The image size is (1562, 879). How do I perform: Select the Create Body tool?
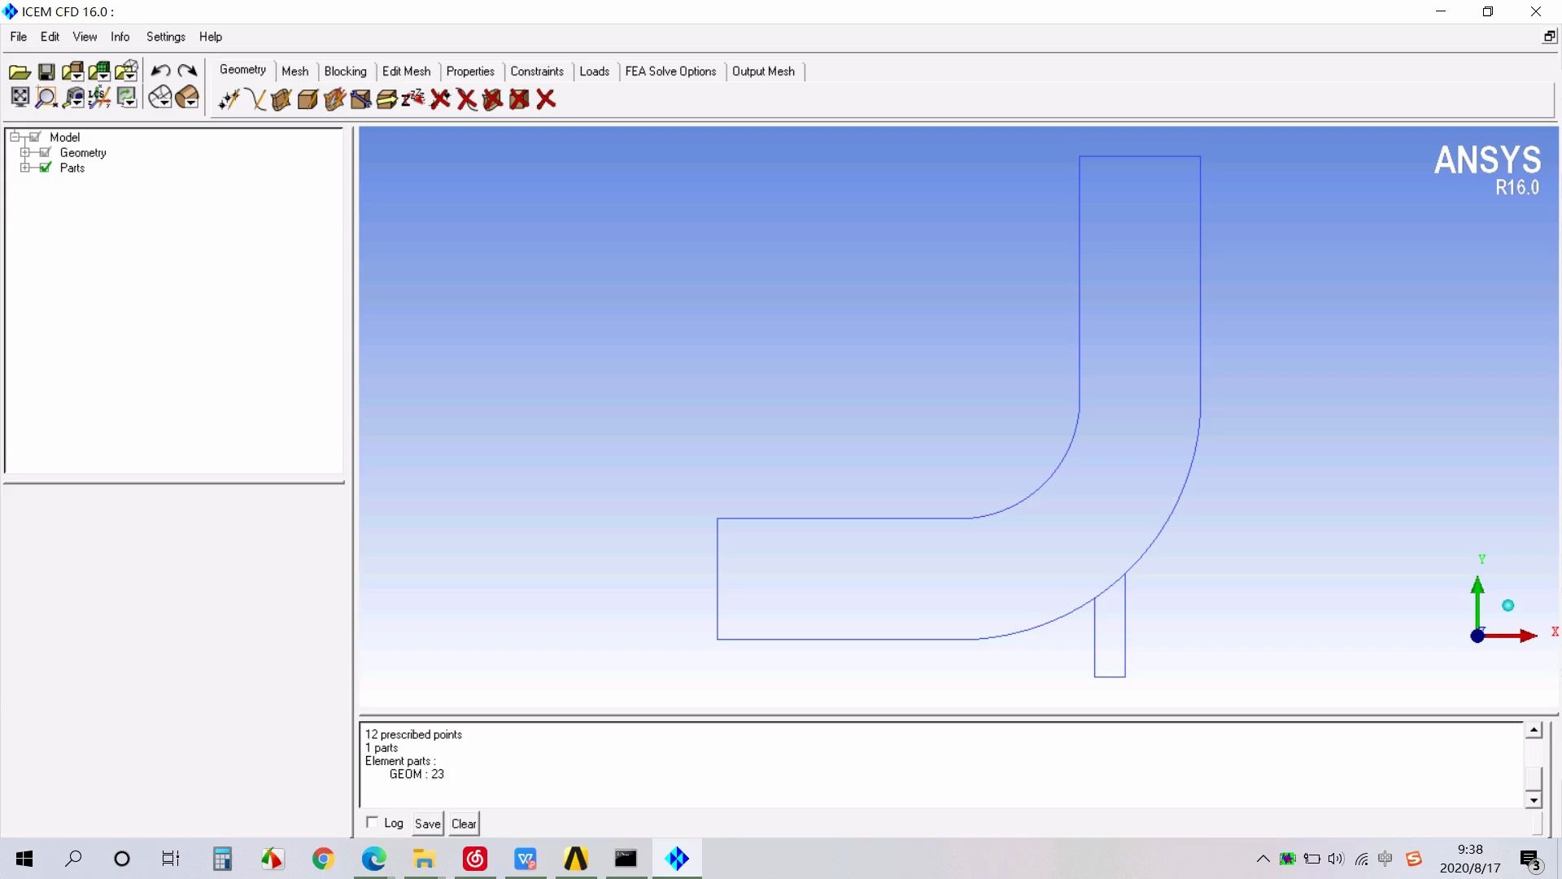tap(308, 98)
